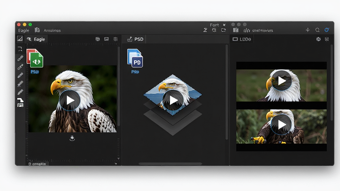Play the upper eagle video in the LUDe panel
Screen dimensions: 340x191
(x=282, y=81)
